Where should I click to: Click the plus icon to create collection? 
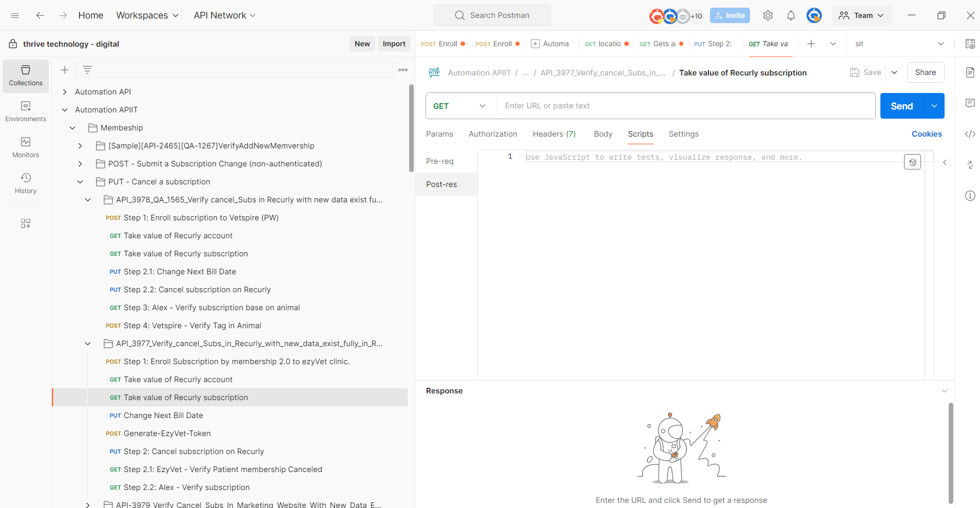click(65, 70)
